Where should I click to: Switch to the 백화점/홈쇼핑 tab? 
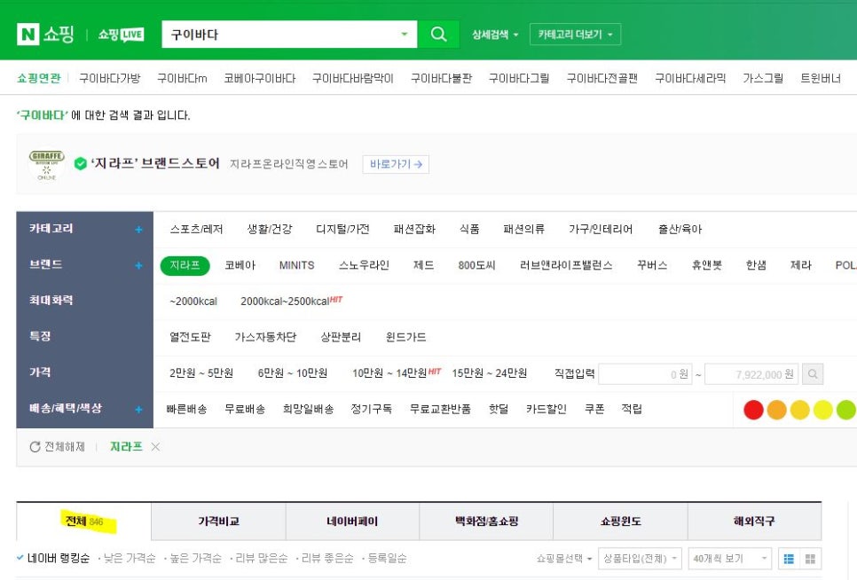tap(486, 521)
